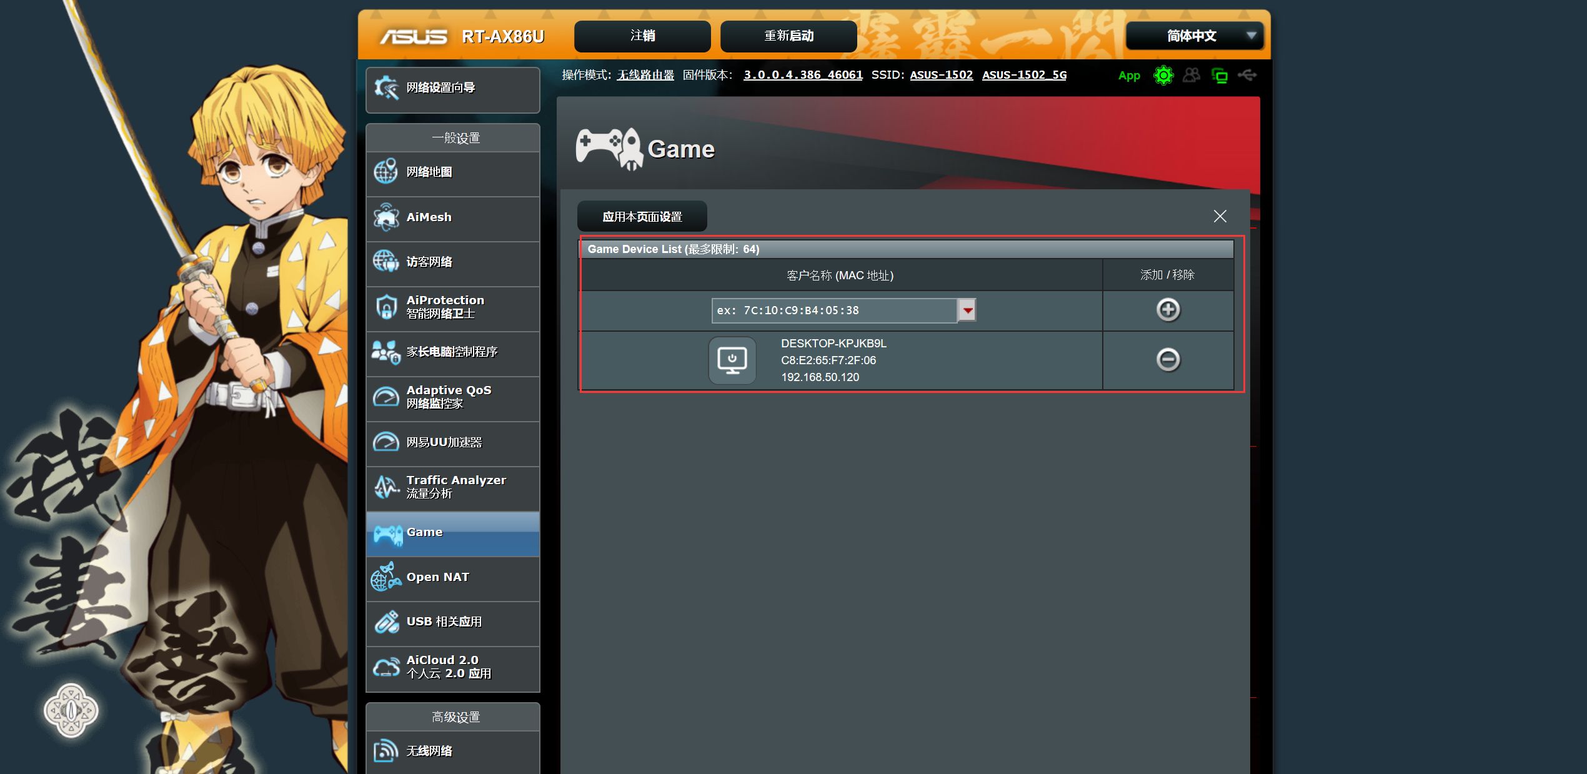Click the guest users status icon
This screenshot has width=1587, height=774.
coord(1191,76)
